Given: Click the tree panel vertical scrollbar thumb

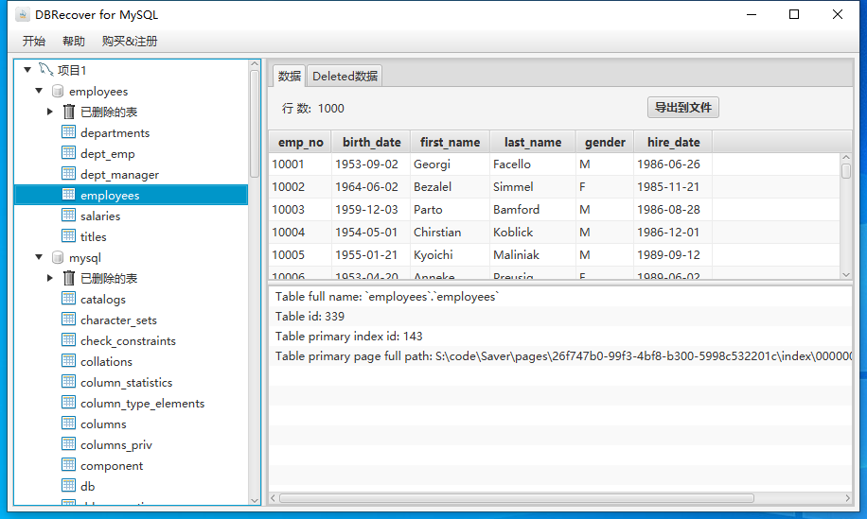Looking at the screenshot, I should coord(255,124).
